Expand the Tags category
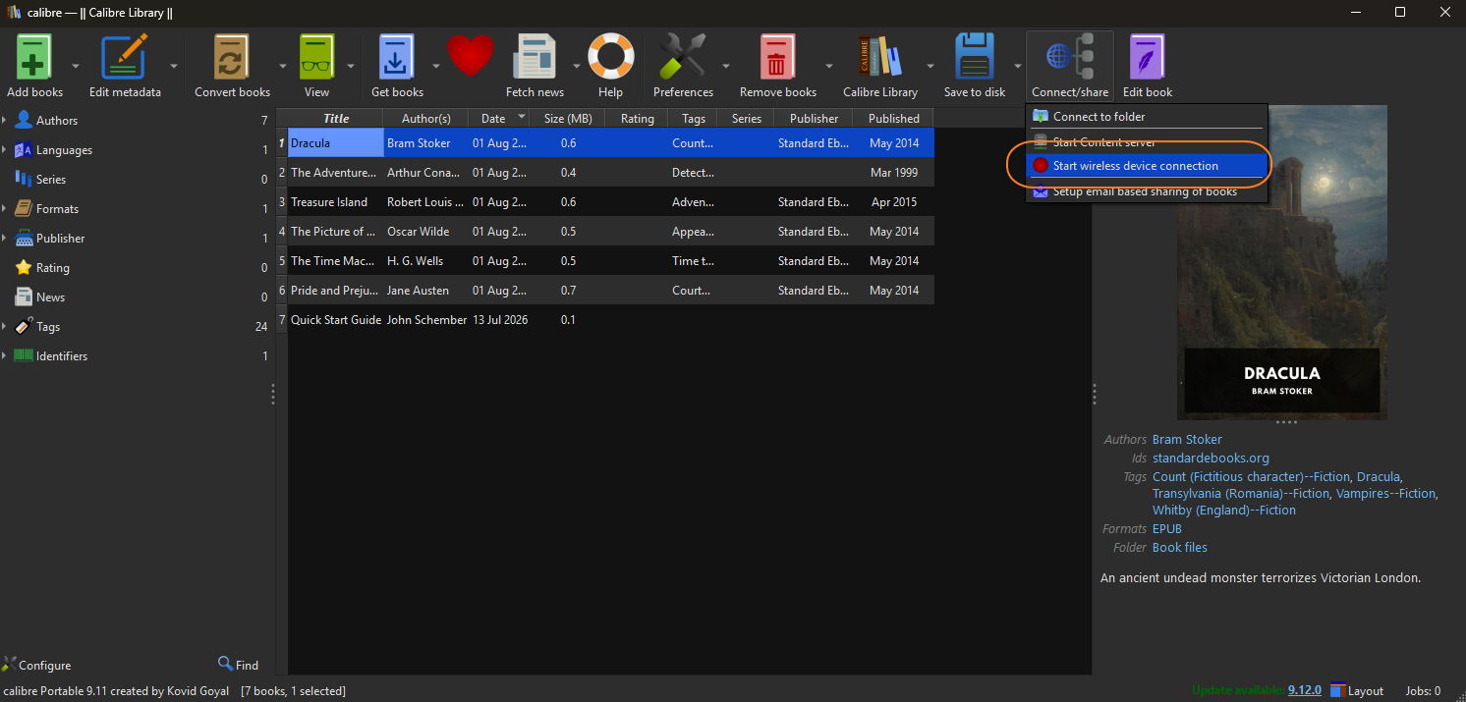 pos(5,326)
